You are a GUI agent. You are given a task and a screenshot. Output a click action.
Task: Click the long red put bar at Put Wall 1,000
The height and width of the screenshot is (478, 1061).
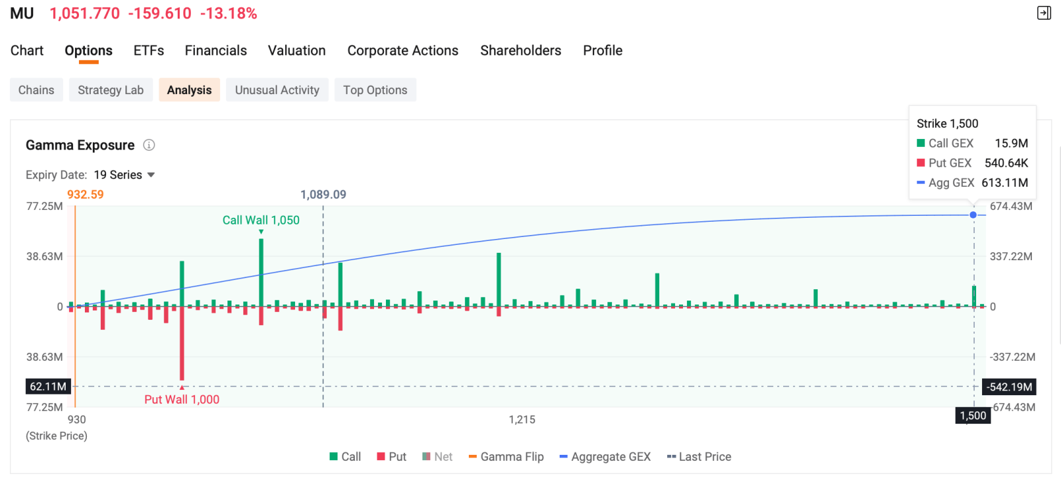coord(182,343)
